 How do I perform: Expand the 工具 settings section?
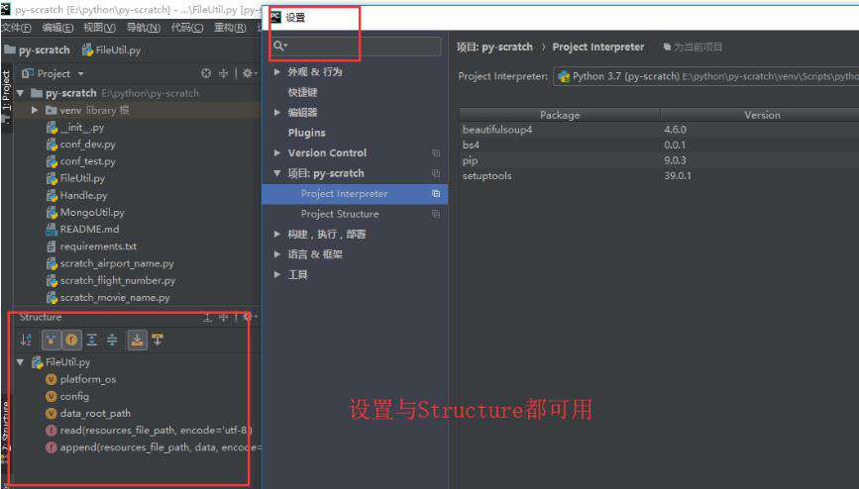pos(277,274)
